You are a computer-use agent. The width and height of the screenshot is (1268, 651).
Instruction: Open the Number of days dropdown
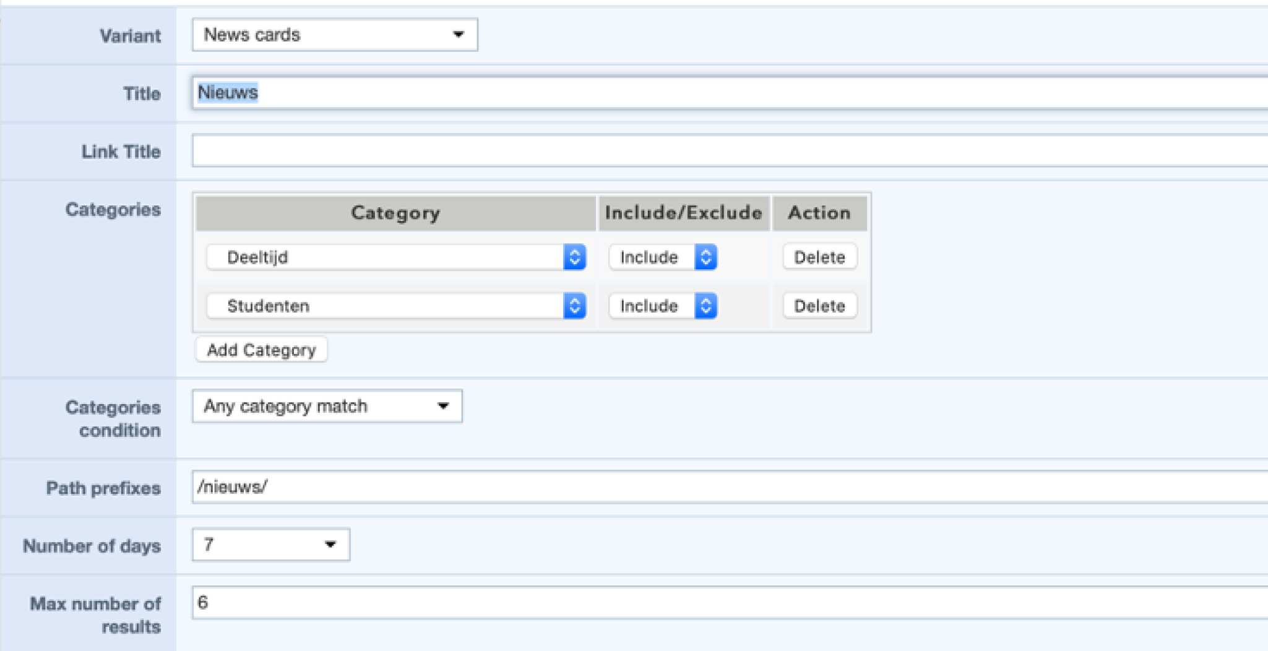point(270,545)
